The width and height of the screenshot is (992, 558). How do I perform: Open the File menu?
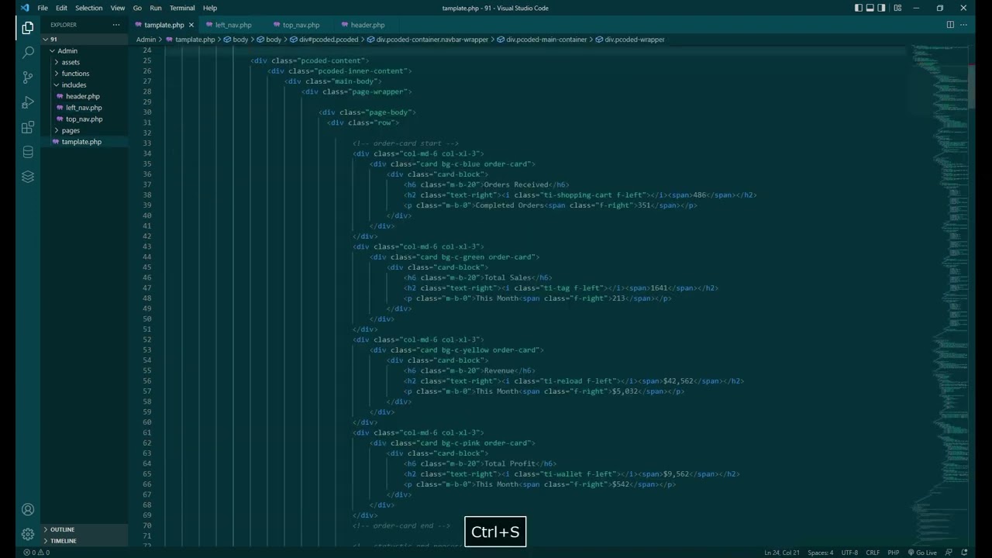click(43, 8)
